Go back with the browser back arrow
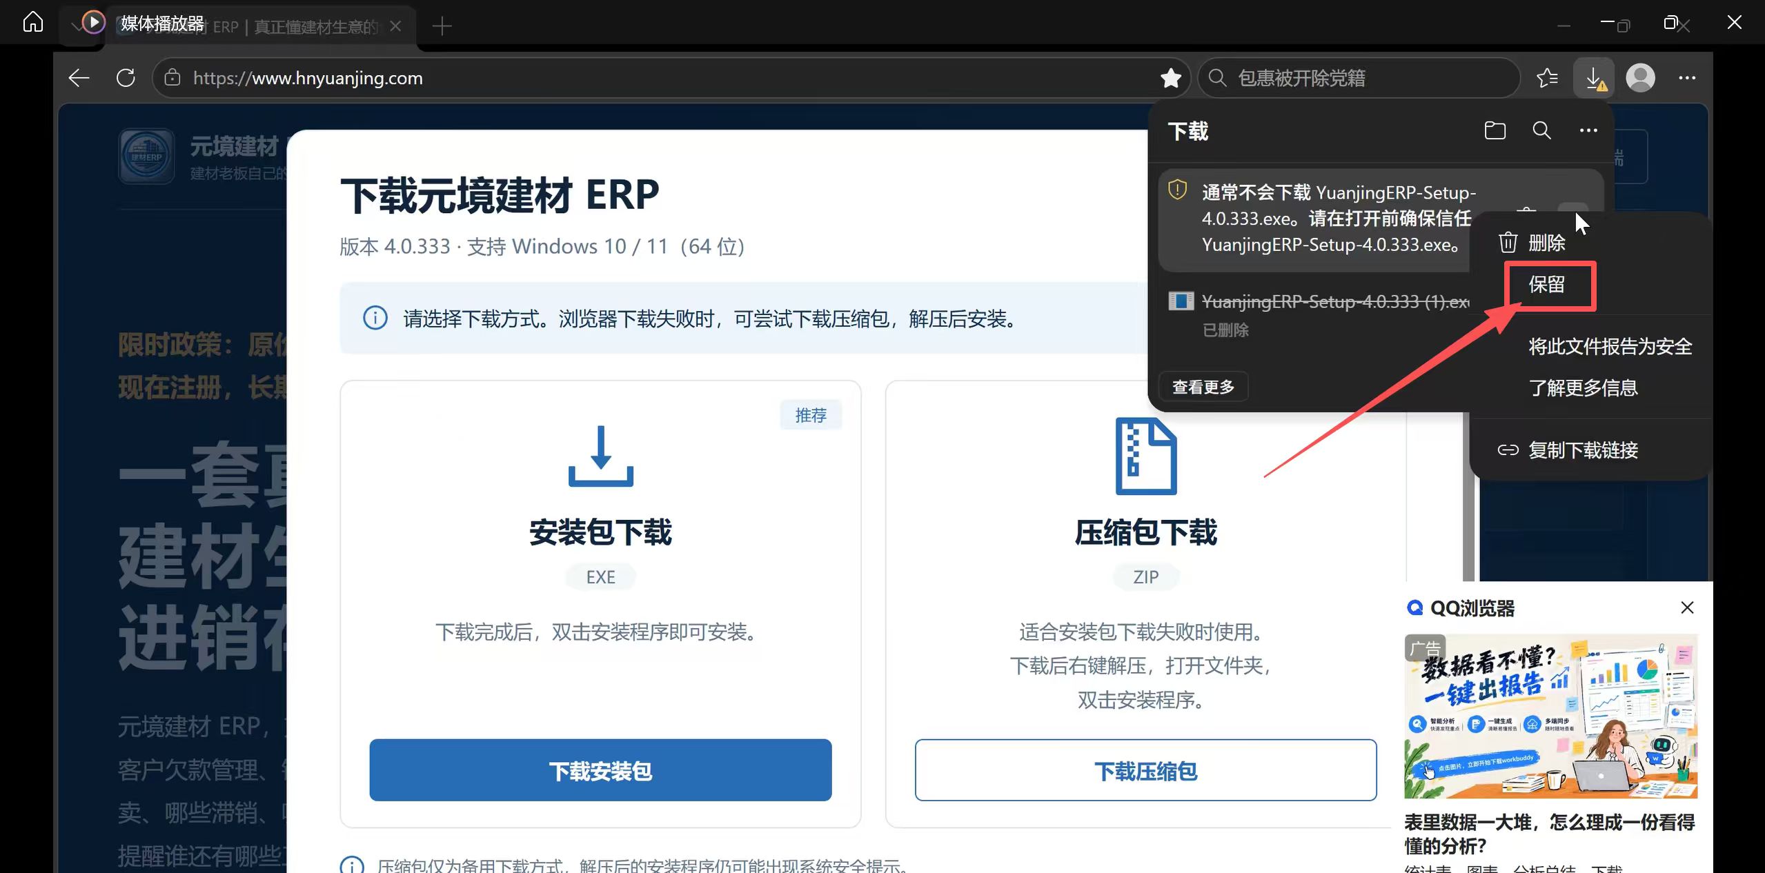The width and height of the screenshot is (1765, 873). point(79,78)
